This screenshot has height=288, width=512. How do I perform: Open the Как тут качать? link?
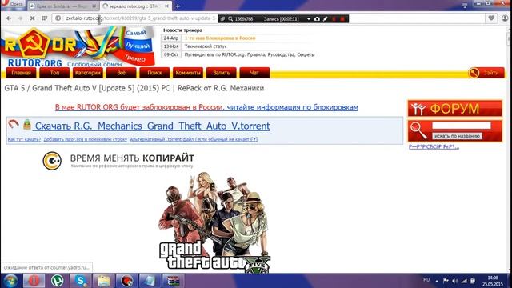24,139
